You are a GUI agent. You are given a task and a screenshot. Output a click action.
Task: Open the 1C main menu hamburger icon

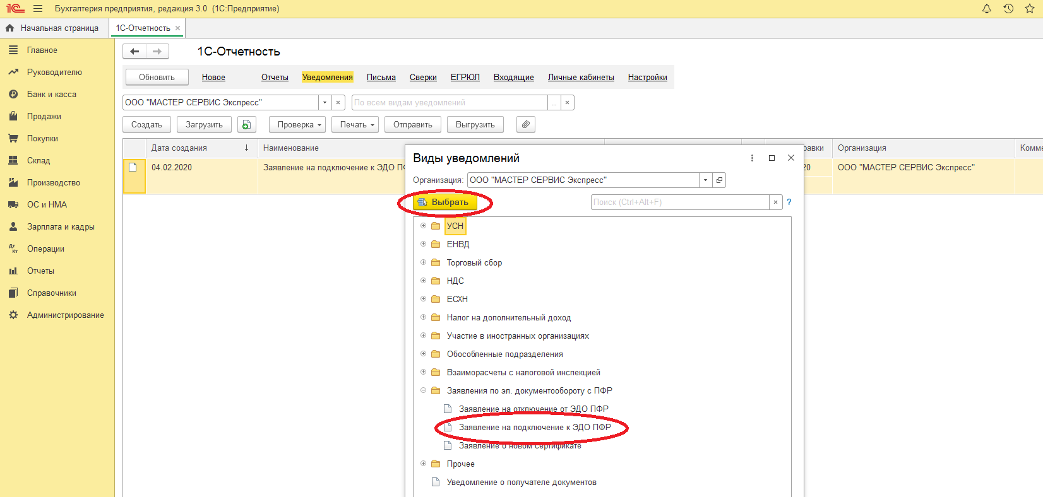[x=38, y=9]
